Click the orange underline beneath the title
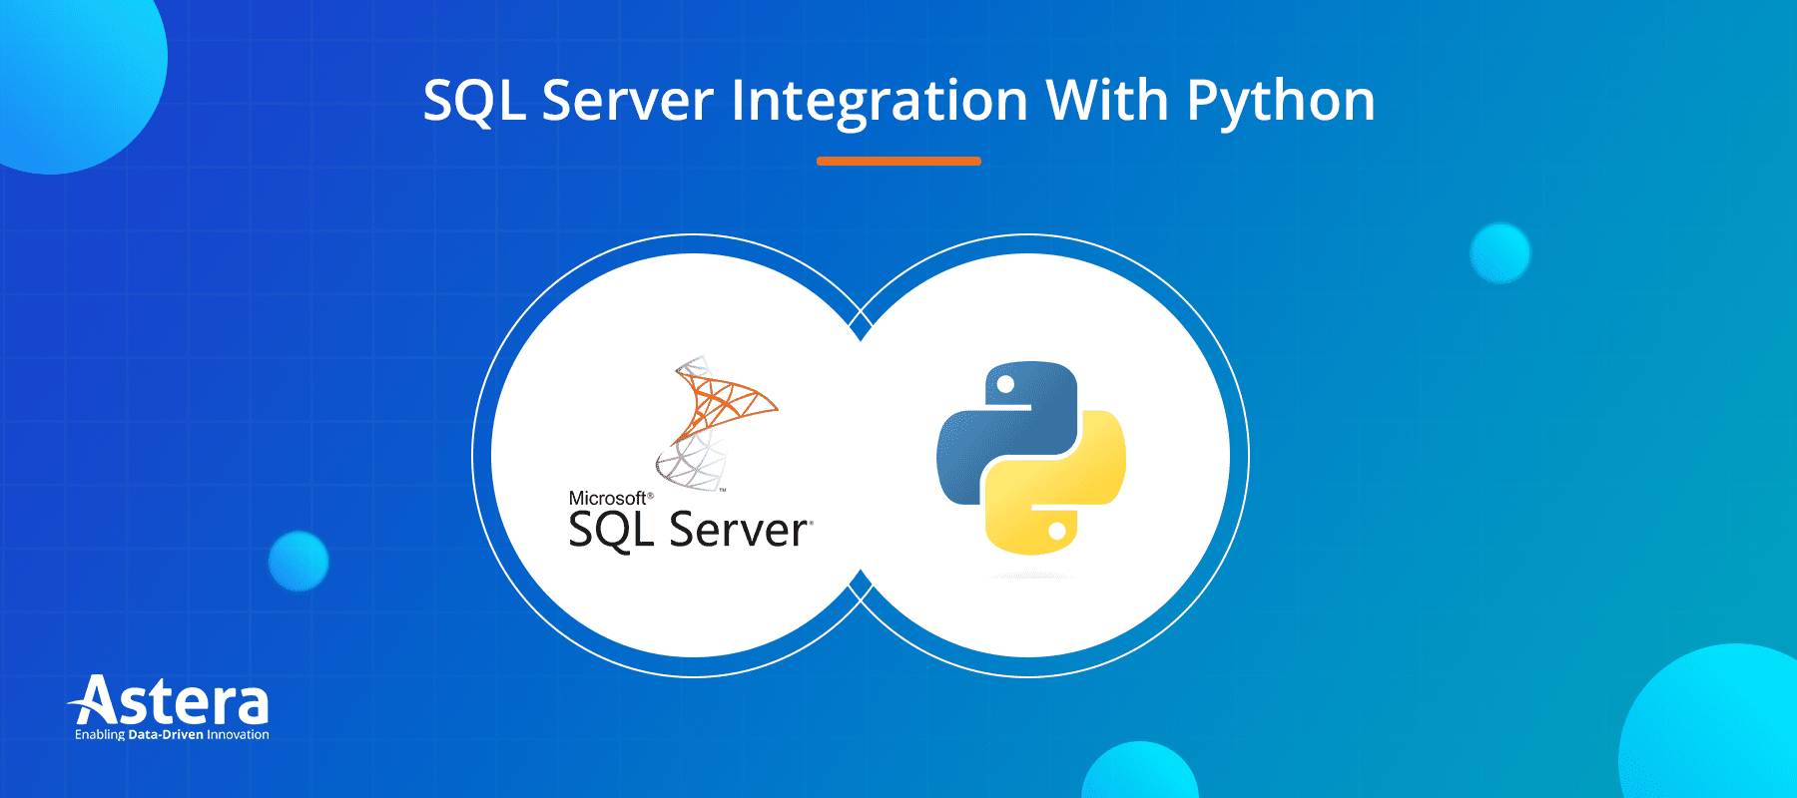1797x798 pixels. (x=898, y=161)
